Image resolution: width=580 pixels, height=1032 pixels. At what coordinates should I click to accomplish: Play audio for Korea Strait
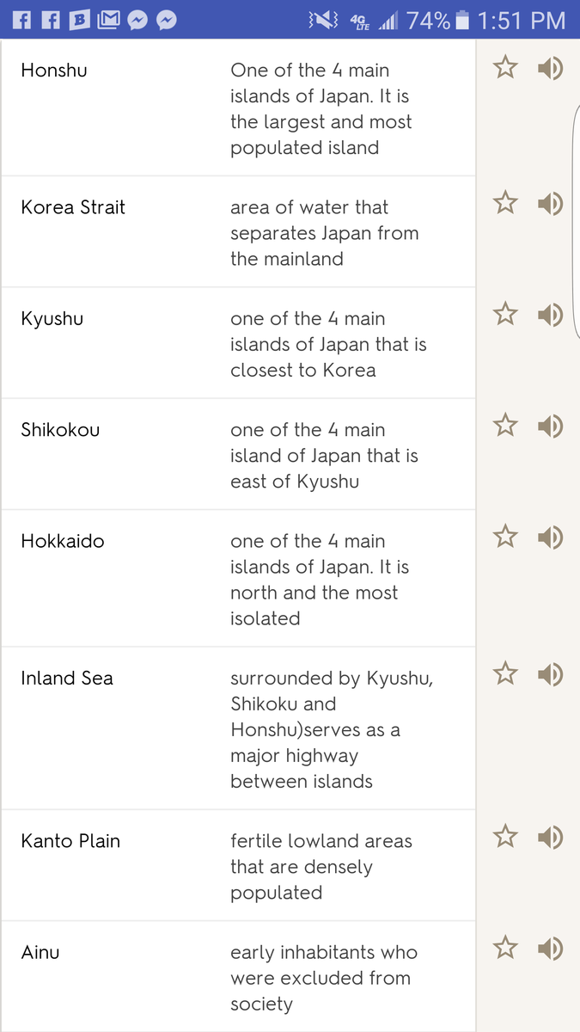pos(550,204)
